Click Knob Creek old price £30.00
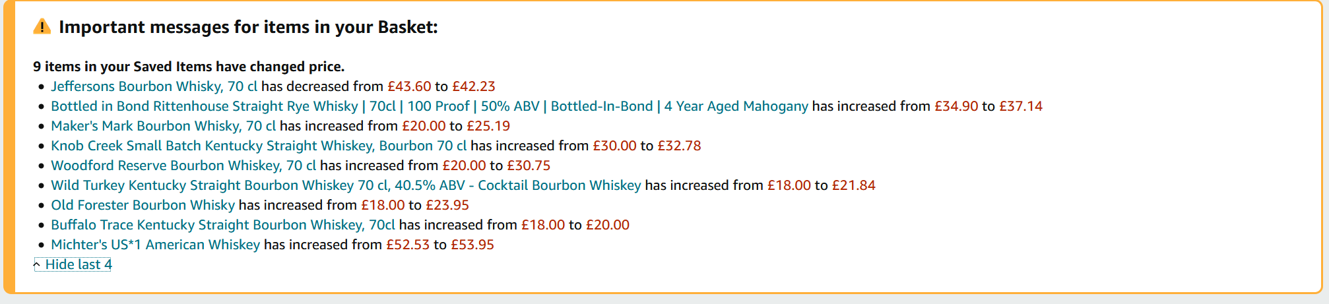The width and height of the screenshot is (1329, 304). (x=614, y=146)
